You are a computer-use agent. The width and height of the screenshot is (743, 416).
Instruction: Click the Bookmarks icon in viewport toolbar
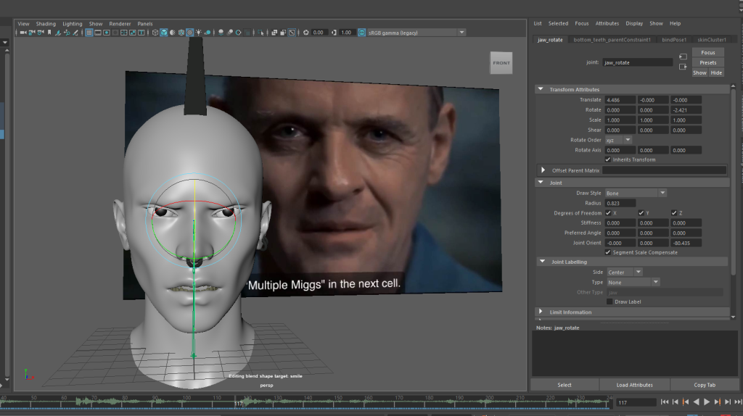coord(49,33)
